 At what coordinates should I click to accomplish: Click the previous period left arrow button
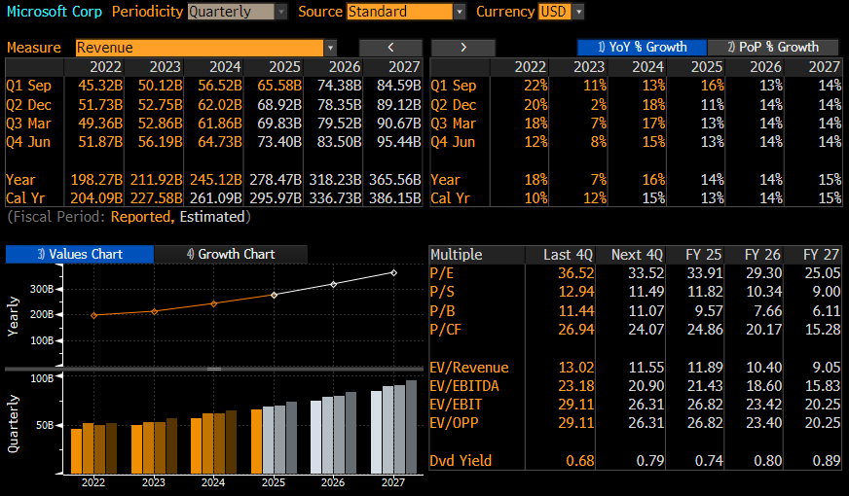coord(390,47)
